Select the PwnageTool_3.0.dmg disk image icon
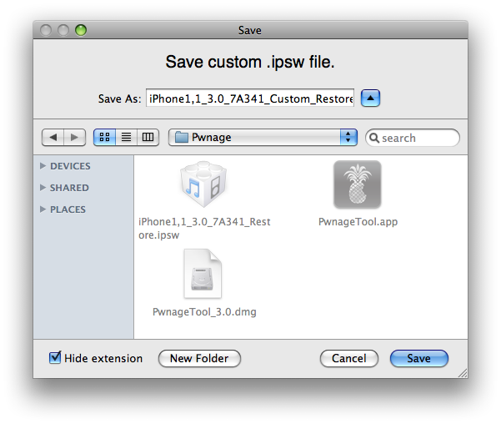The height and width of the screenshot is (424, 501). [203, 275]
